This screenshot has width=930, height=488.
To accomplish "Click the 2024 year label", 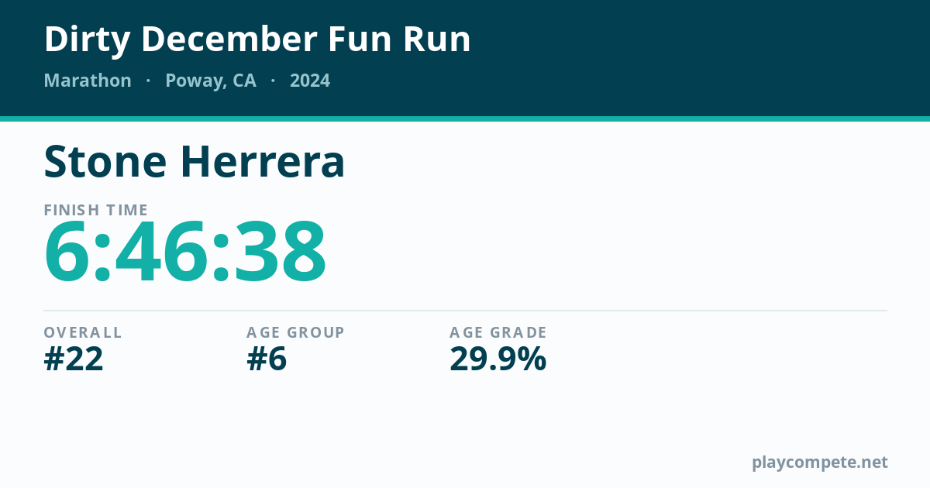I will tap(310, 81).
